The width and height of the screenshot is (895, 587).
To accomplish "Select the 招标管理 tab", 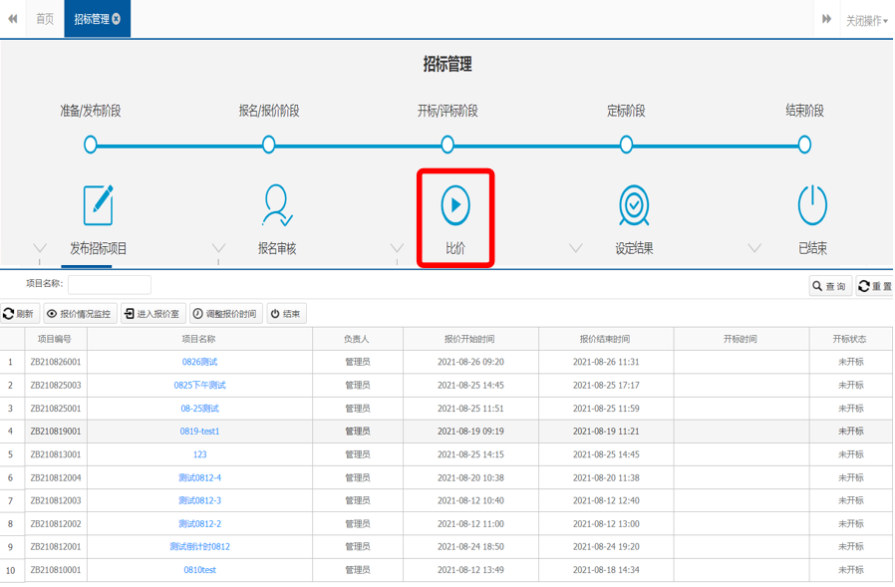I will click(x=91, y=19).
